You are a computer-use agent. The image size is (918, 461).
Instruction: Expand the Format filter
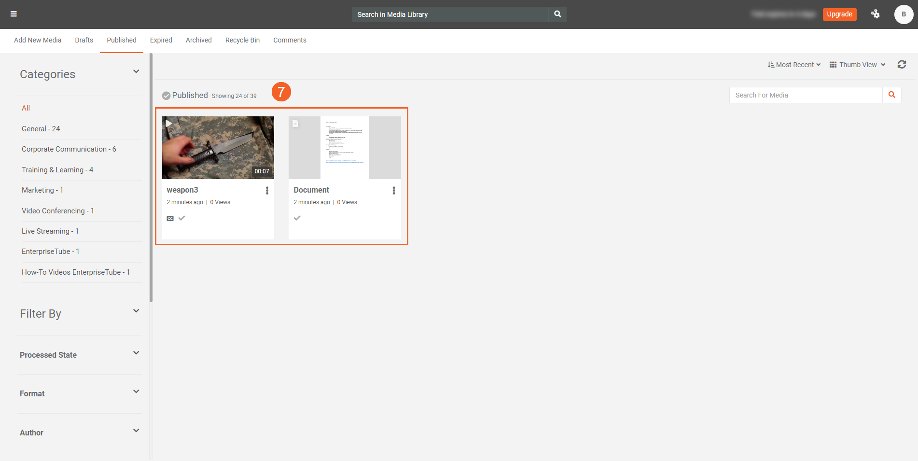pos(136,392)
